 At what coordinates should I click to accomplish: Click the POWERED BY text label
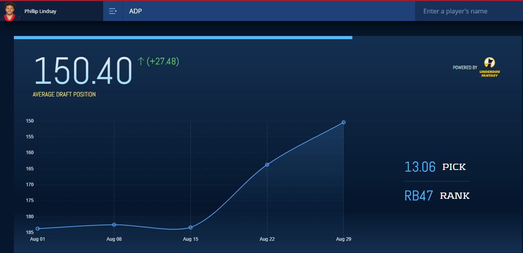pyautogui.click(x=465, y=68)
